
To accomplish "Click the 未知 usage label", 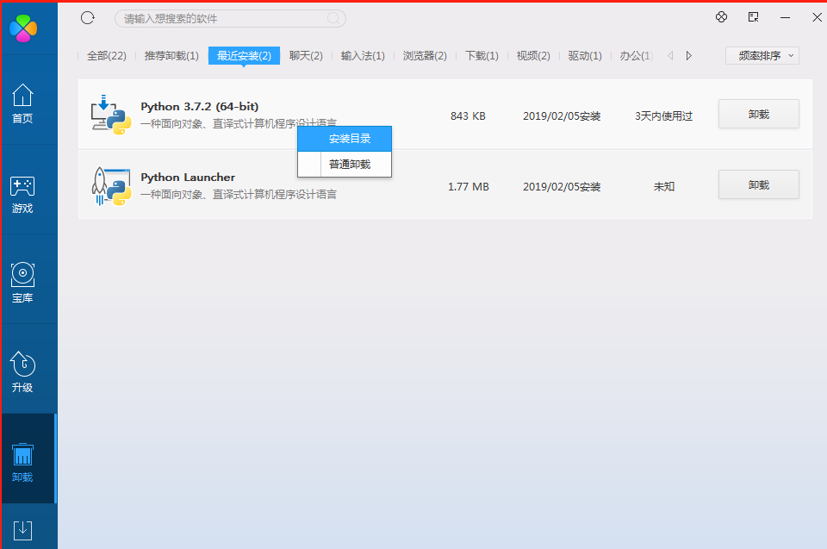I will 663,186.
